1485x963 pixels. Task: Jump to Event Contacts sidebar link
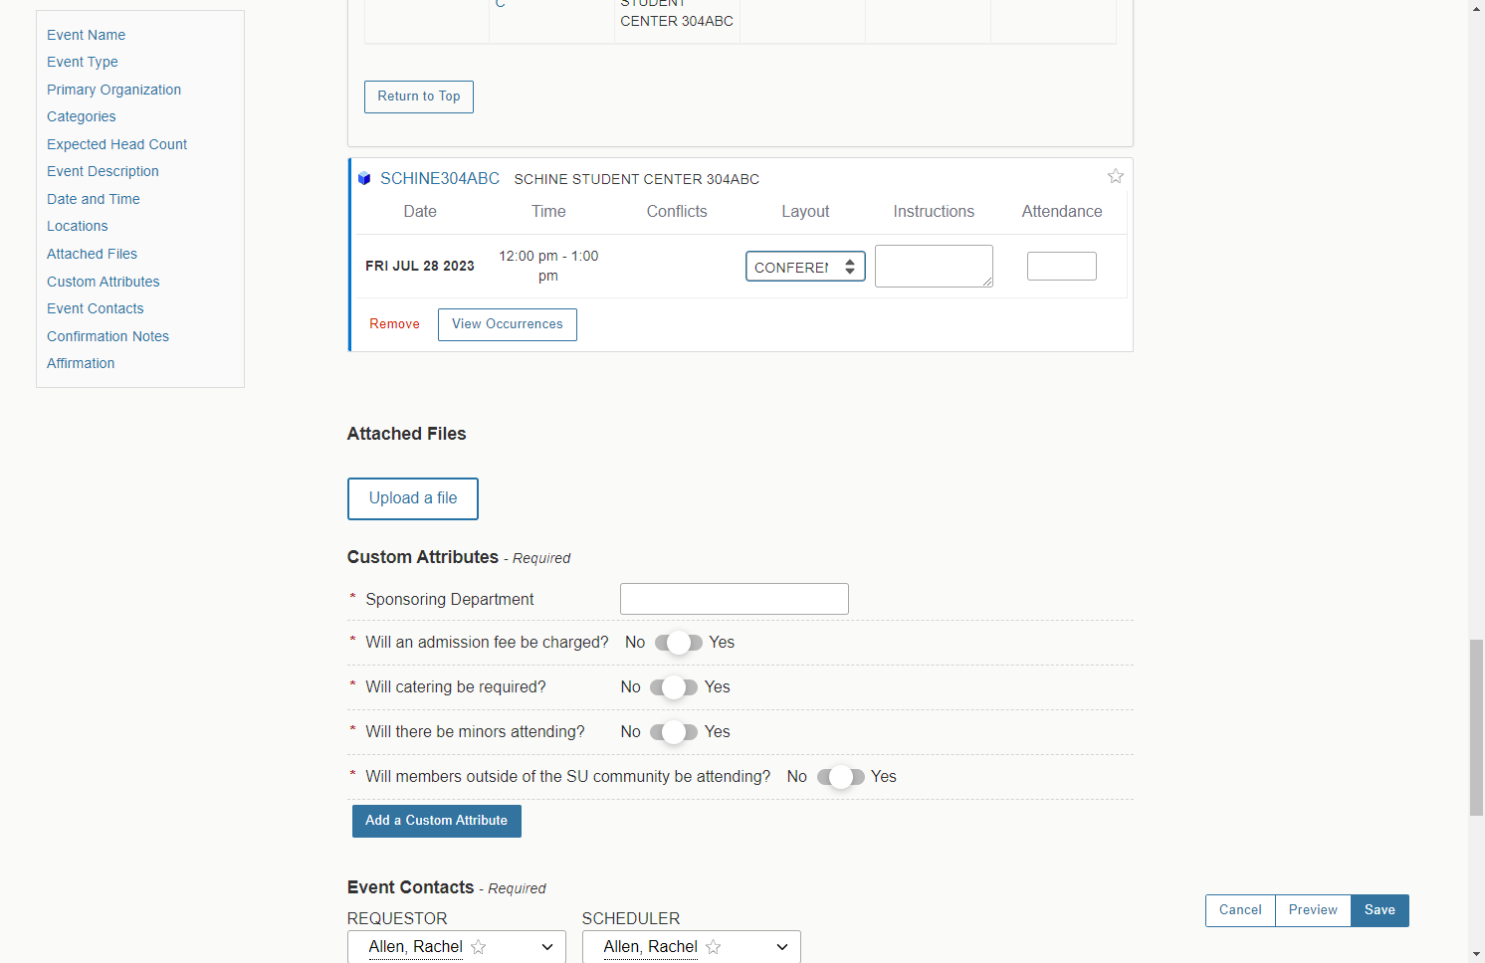pyautogui.click(x=96, y=308)
